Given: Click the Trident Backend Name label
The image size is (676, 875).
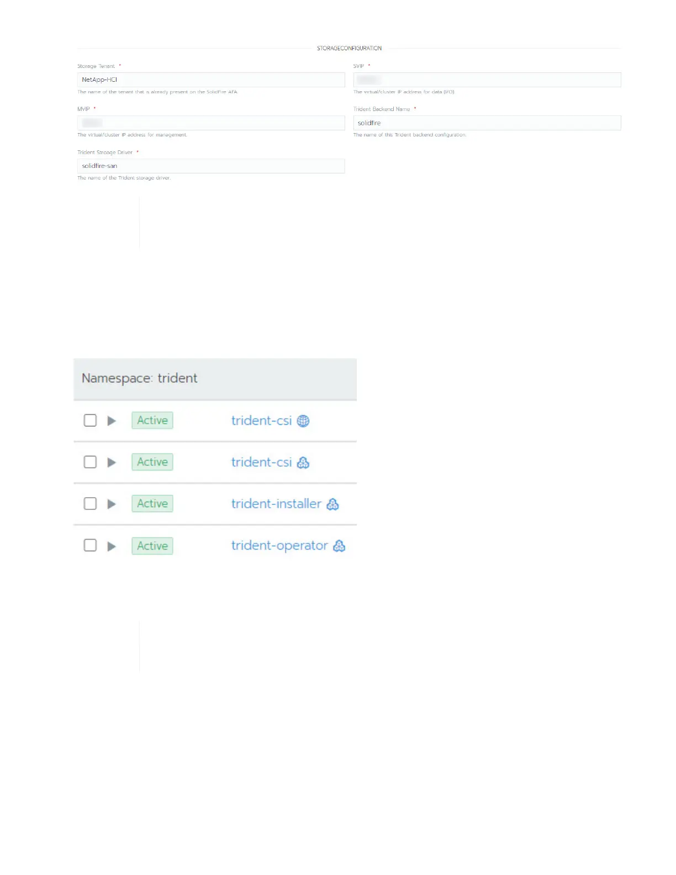Looking at the screenshot, I should click(382, 109).
